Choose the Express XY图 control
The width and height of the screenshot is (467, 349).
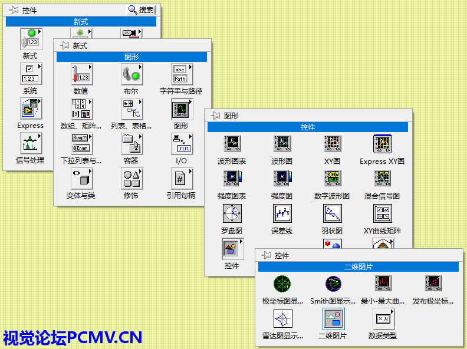pos(382,143)
